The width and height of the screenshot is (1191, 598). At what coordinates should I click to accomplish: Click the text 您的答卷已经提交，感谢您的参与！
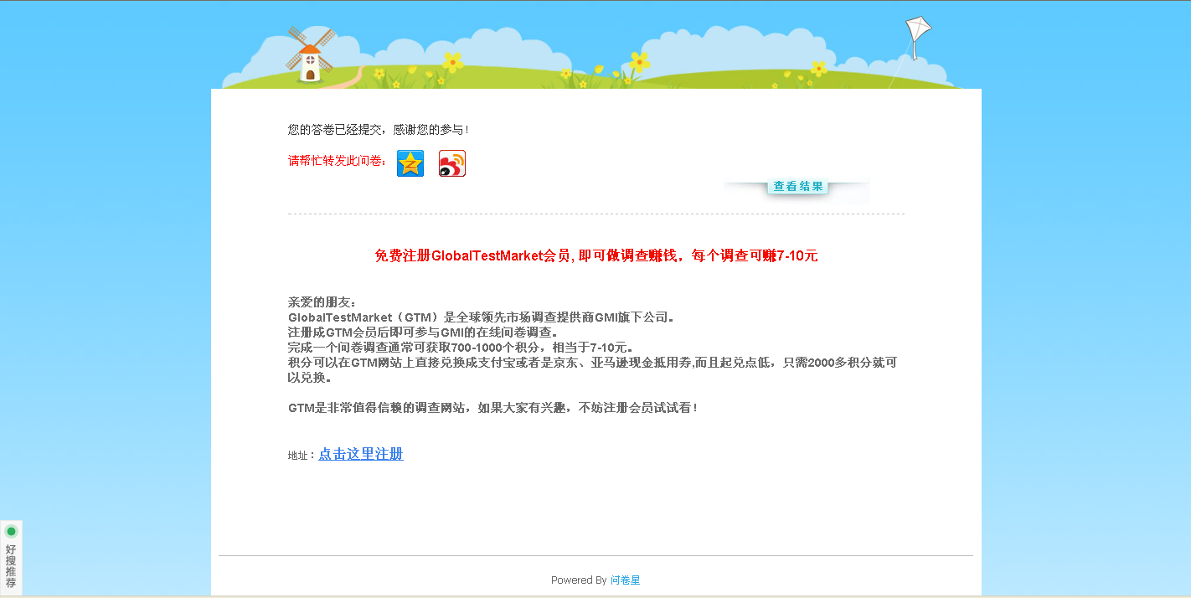[x=379, y=130]
